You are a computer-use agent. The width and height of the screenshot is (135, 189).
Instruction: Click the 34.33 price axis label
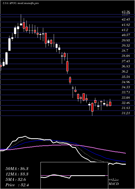point(126,87)
